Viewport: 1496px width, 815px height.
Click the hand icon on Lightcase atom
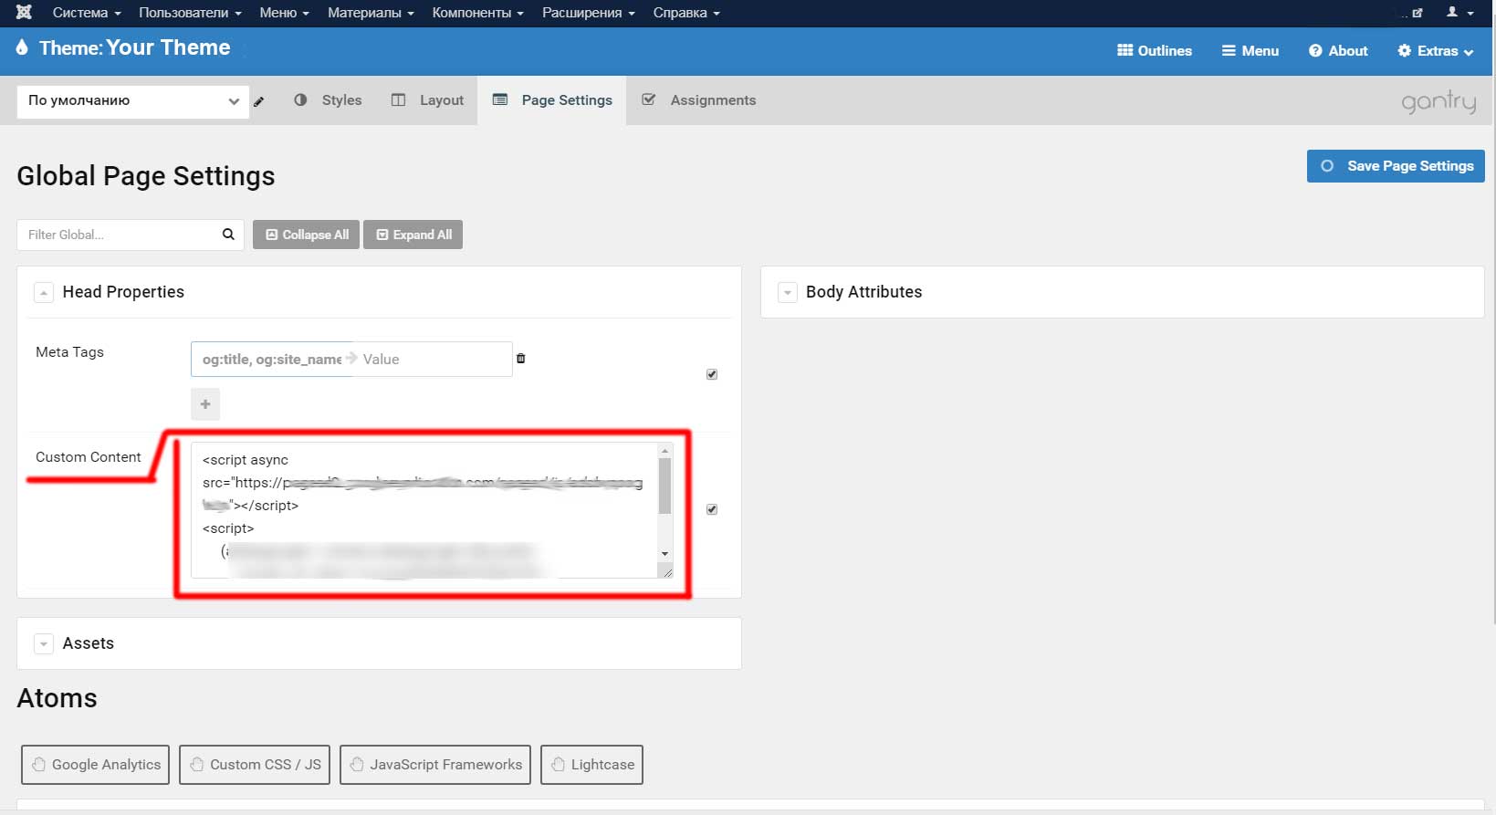click(558, 765)
